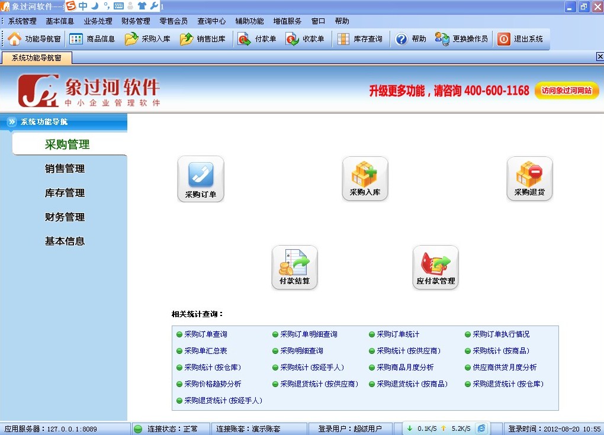
Task: Select the 系统功能导航窗 tab
Action: pos(37,58)
